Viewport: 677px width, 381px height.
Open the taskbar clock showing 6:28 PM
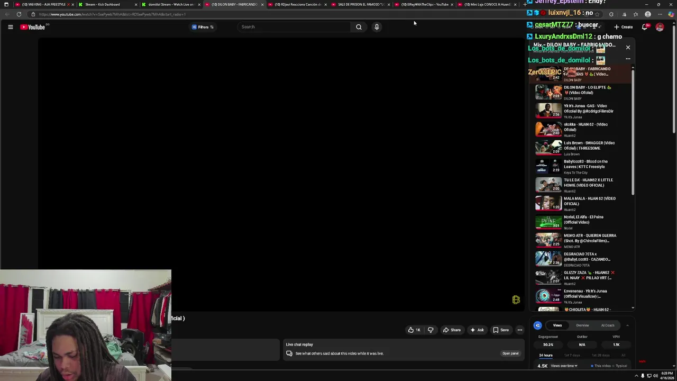tap(667, 376)
